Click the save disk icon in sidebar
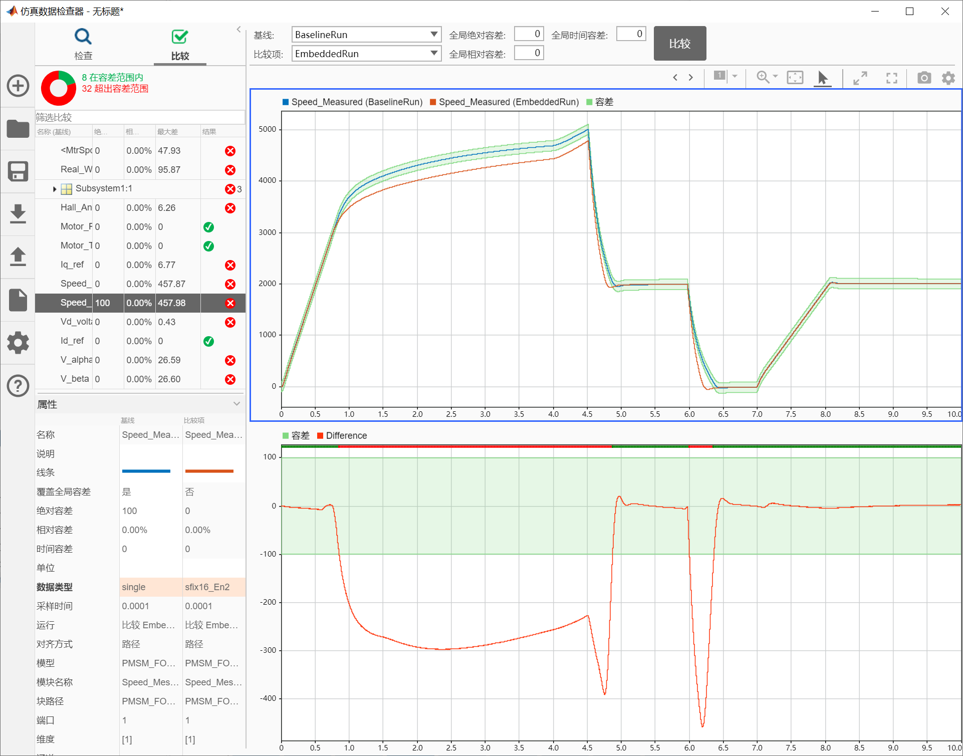963x756 pixels. (x=18, y=171)
